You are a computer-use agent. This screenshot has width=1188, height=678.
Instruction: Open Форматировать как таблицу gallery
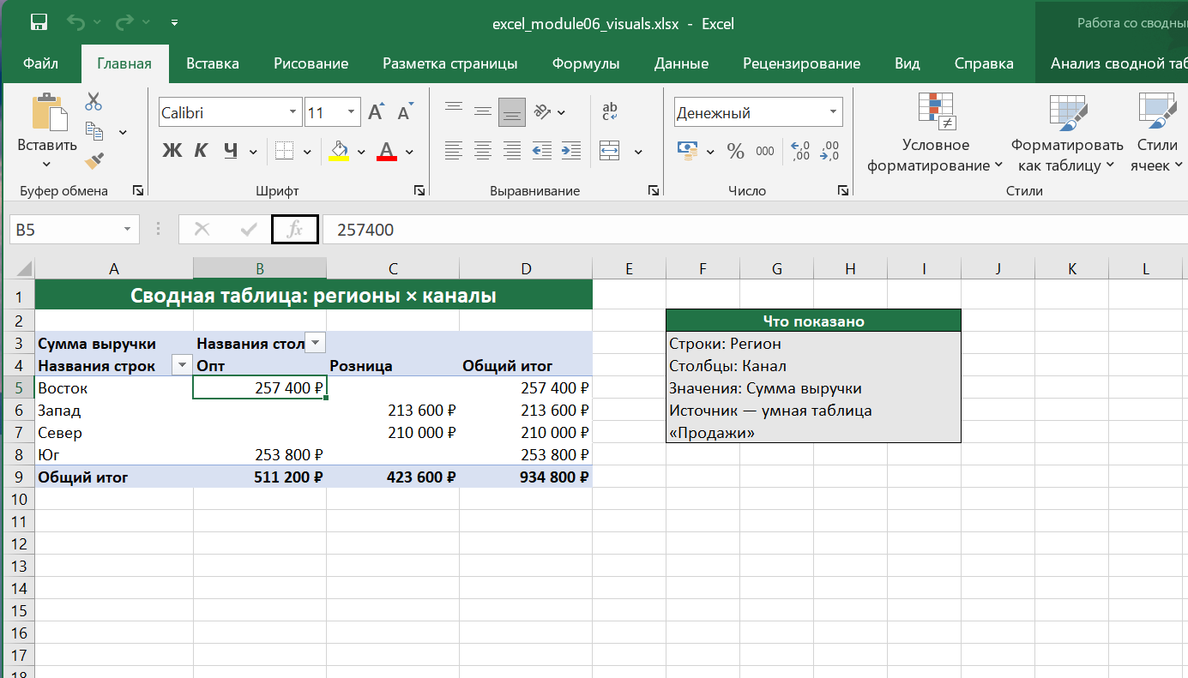[1067, 133]
